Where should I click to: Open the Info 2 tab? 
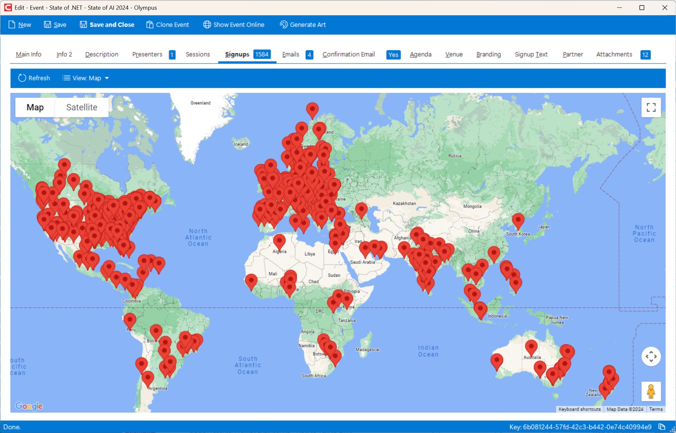pyautogui.click(x=64, y=54)
